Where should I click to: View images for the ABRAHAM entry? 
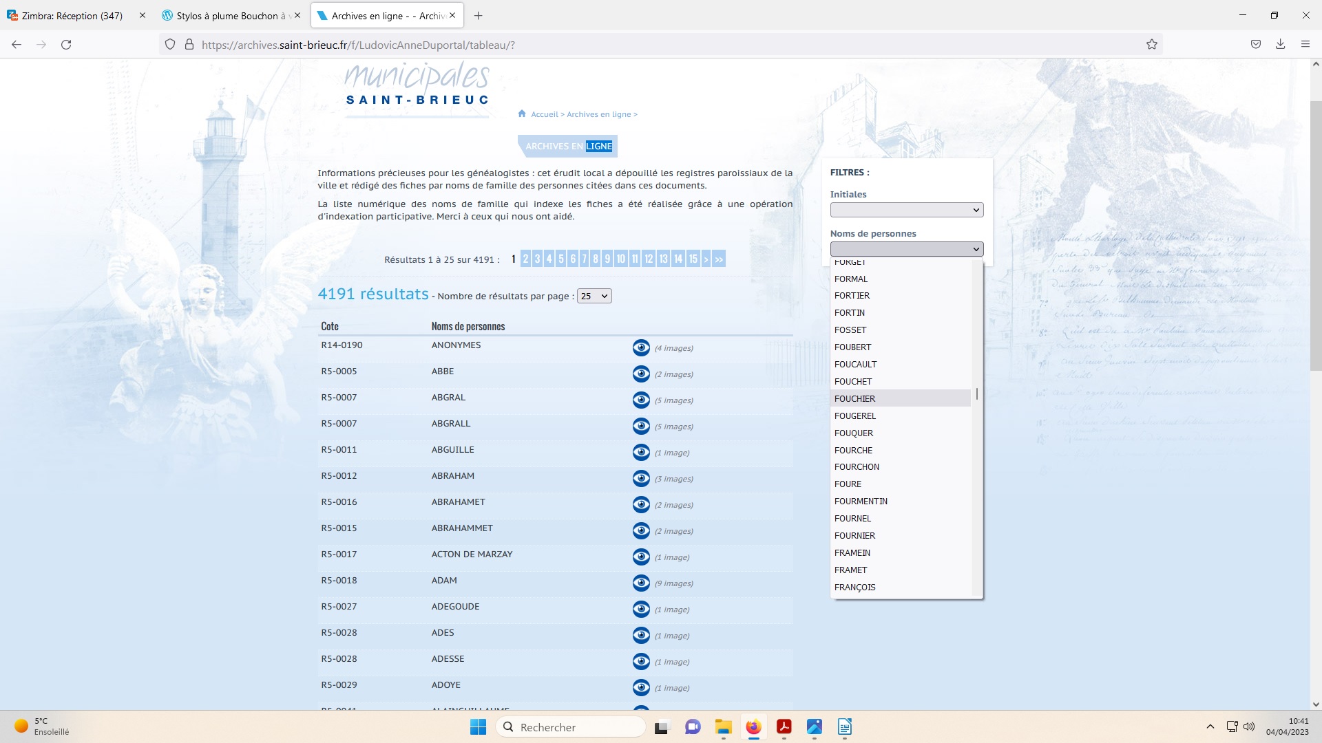tap(642, 479)
